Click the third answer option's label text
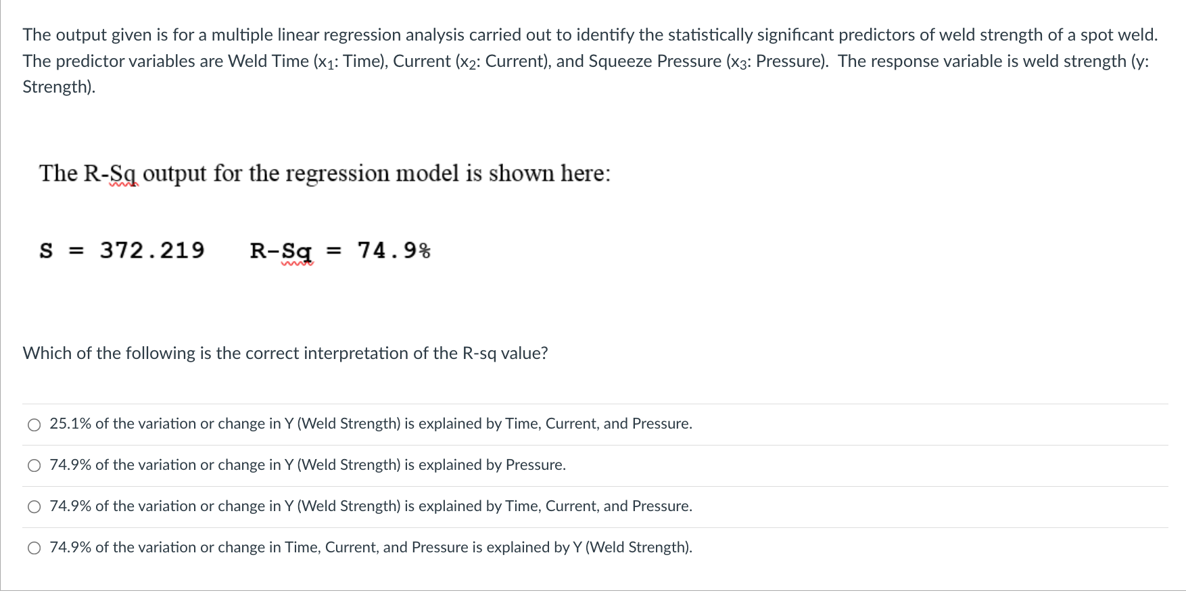This screenshot has height=599, width=1186. click(x=371, y=507)
